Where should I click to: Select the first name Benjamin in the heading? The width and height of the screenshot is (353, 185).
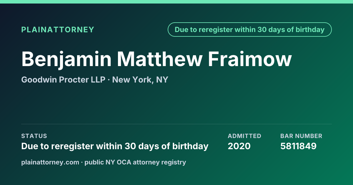(x=66, y=59)
